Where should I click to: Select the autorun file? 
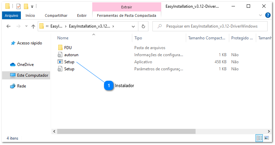[x=71, y=55]
